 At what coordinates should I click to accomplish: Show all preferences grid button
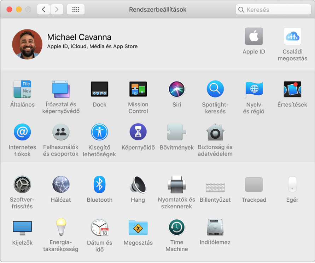click(75, 10)
